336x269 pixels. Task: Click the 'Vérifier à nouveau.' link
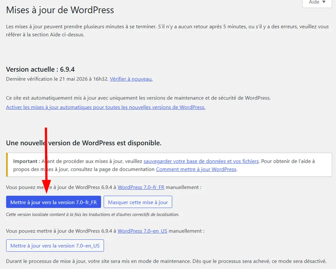coord(131,79)
